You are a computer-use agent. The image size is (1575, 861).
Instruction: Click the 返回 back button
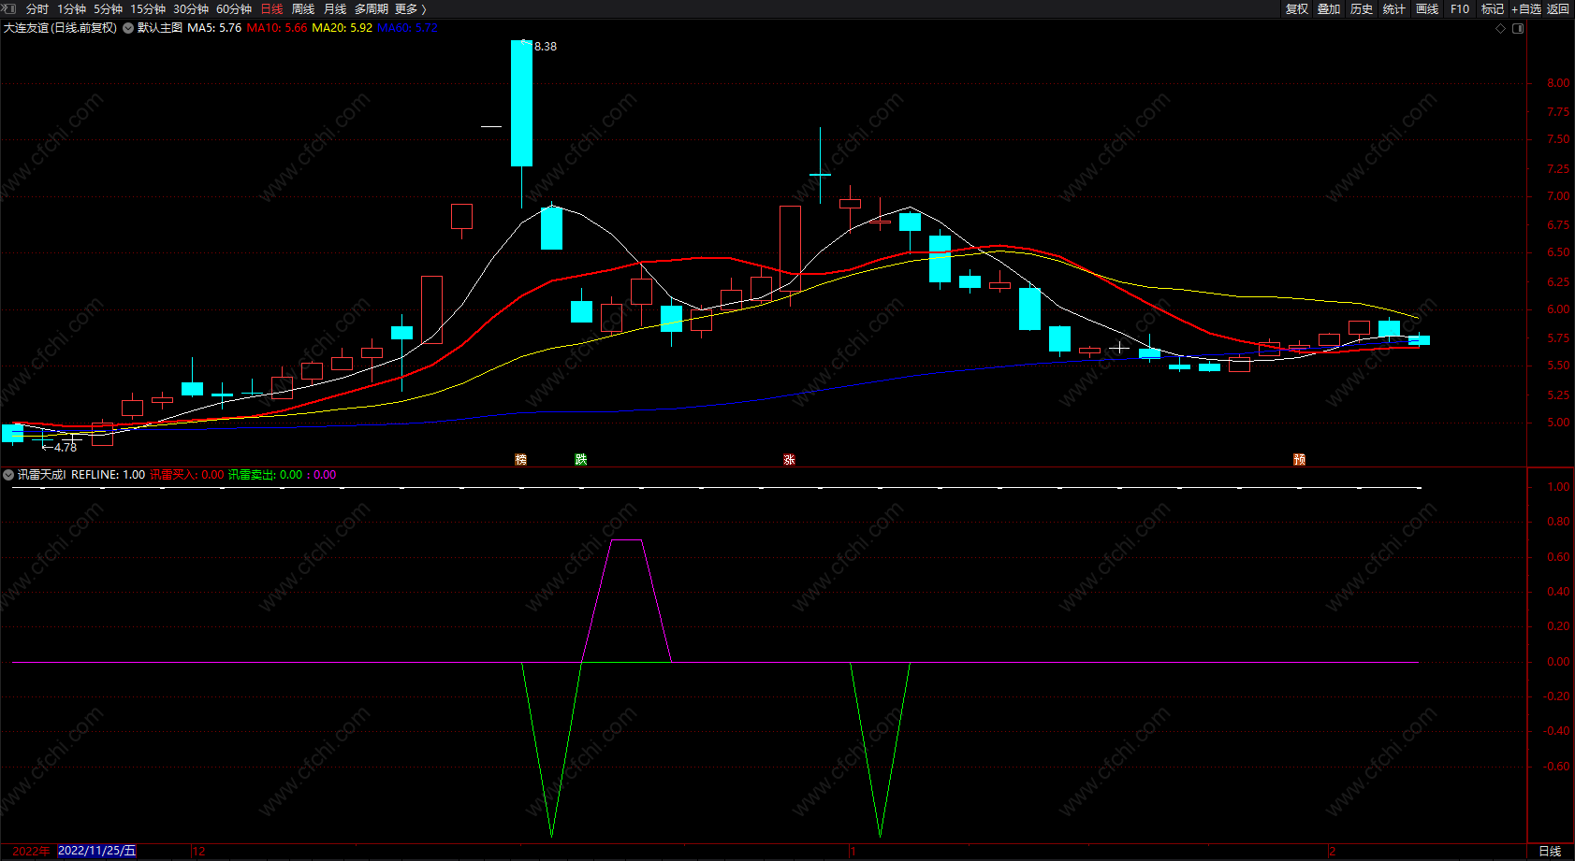[1558, 9]
